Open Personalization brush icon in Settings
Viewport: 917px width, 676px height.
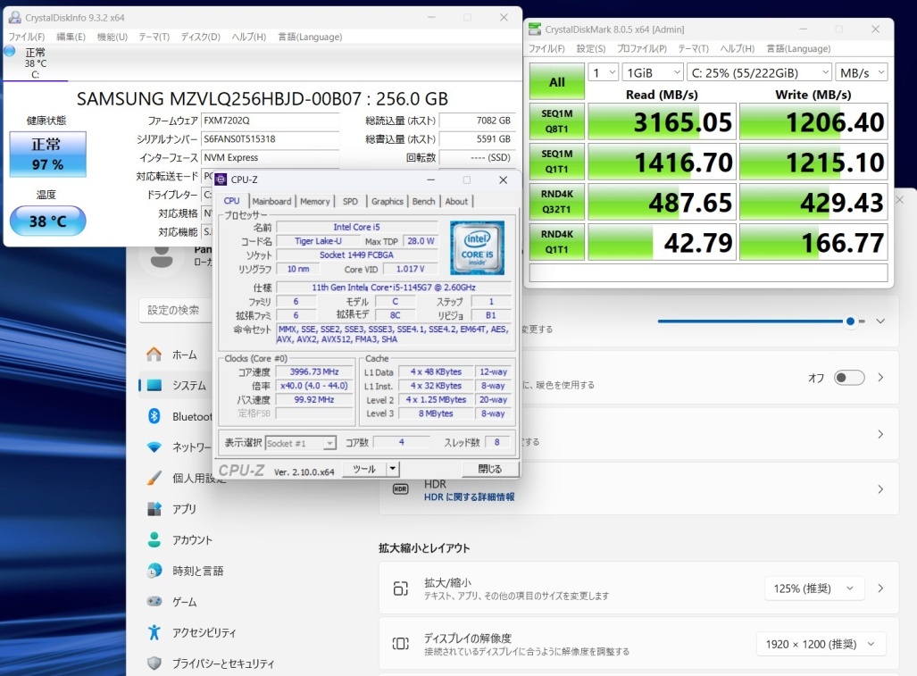click(x=154, y=478)
